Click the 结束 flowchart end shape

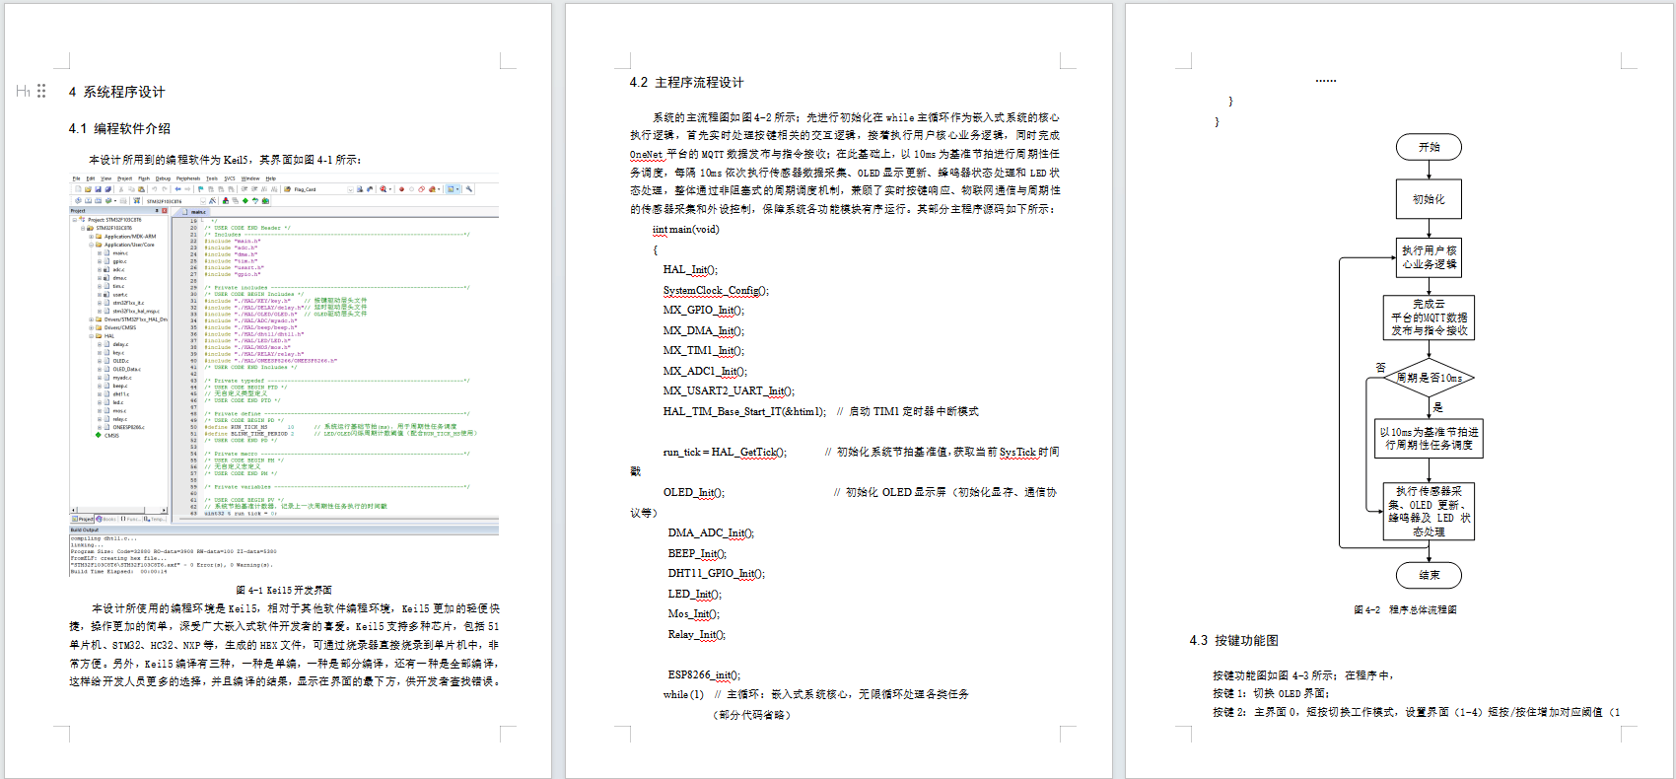click(x=1430, y=575)
